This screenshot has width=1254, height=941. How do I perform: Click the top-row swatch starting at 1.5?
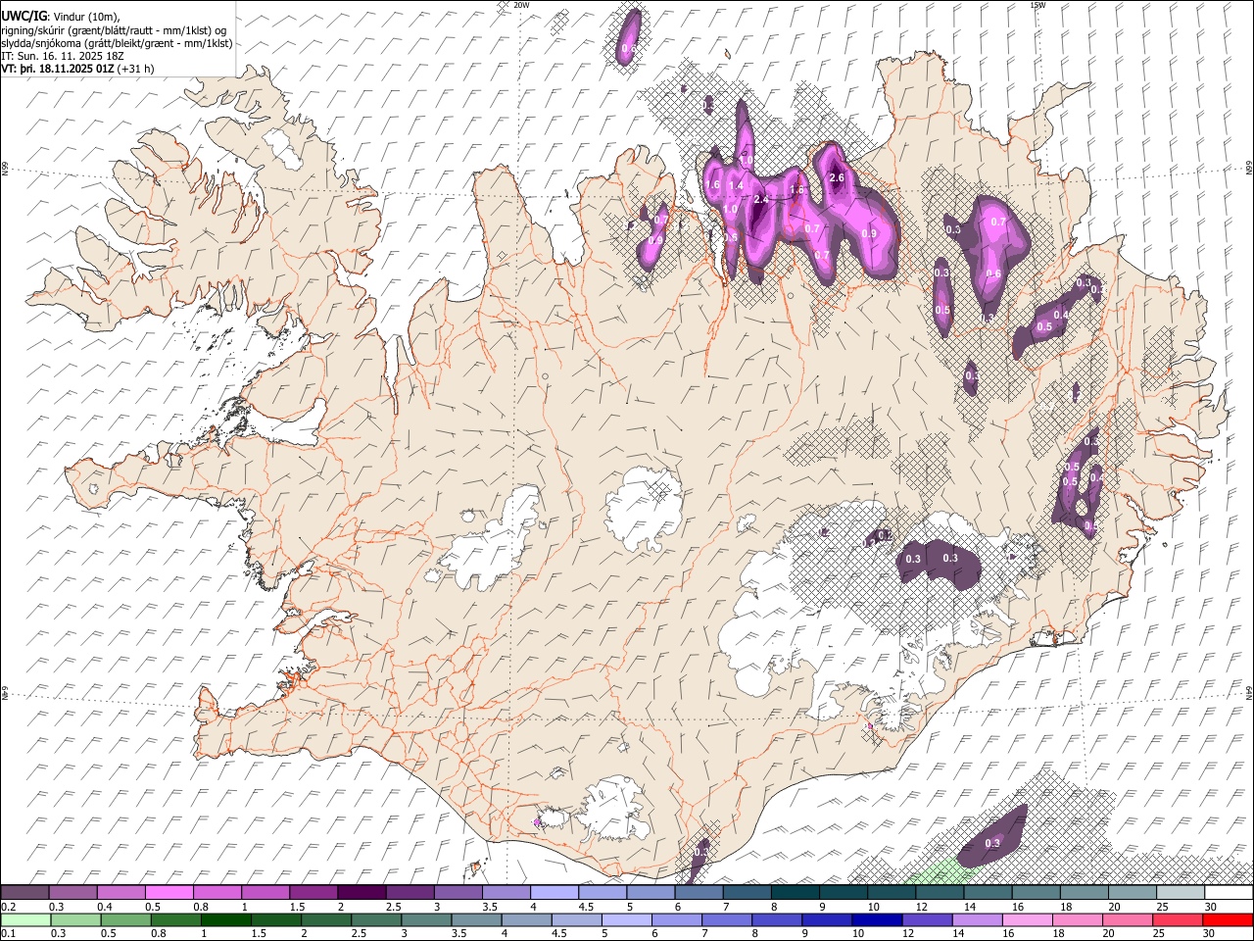313,893
